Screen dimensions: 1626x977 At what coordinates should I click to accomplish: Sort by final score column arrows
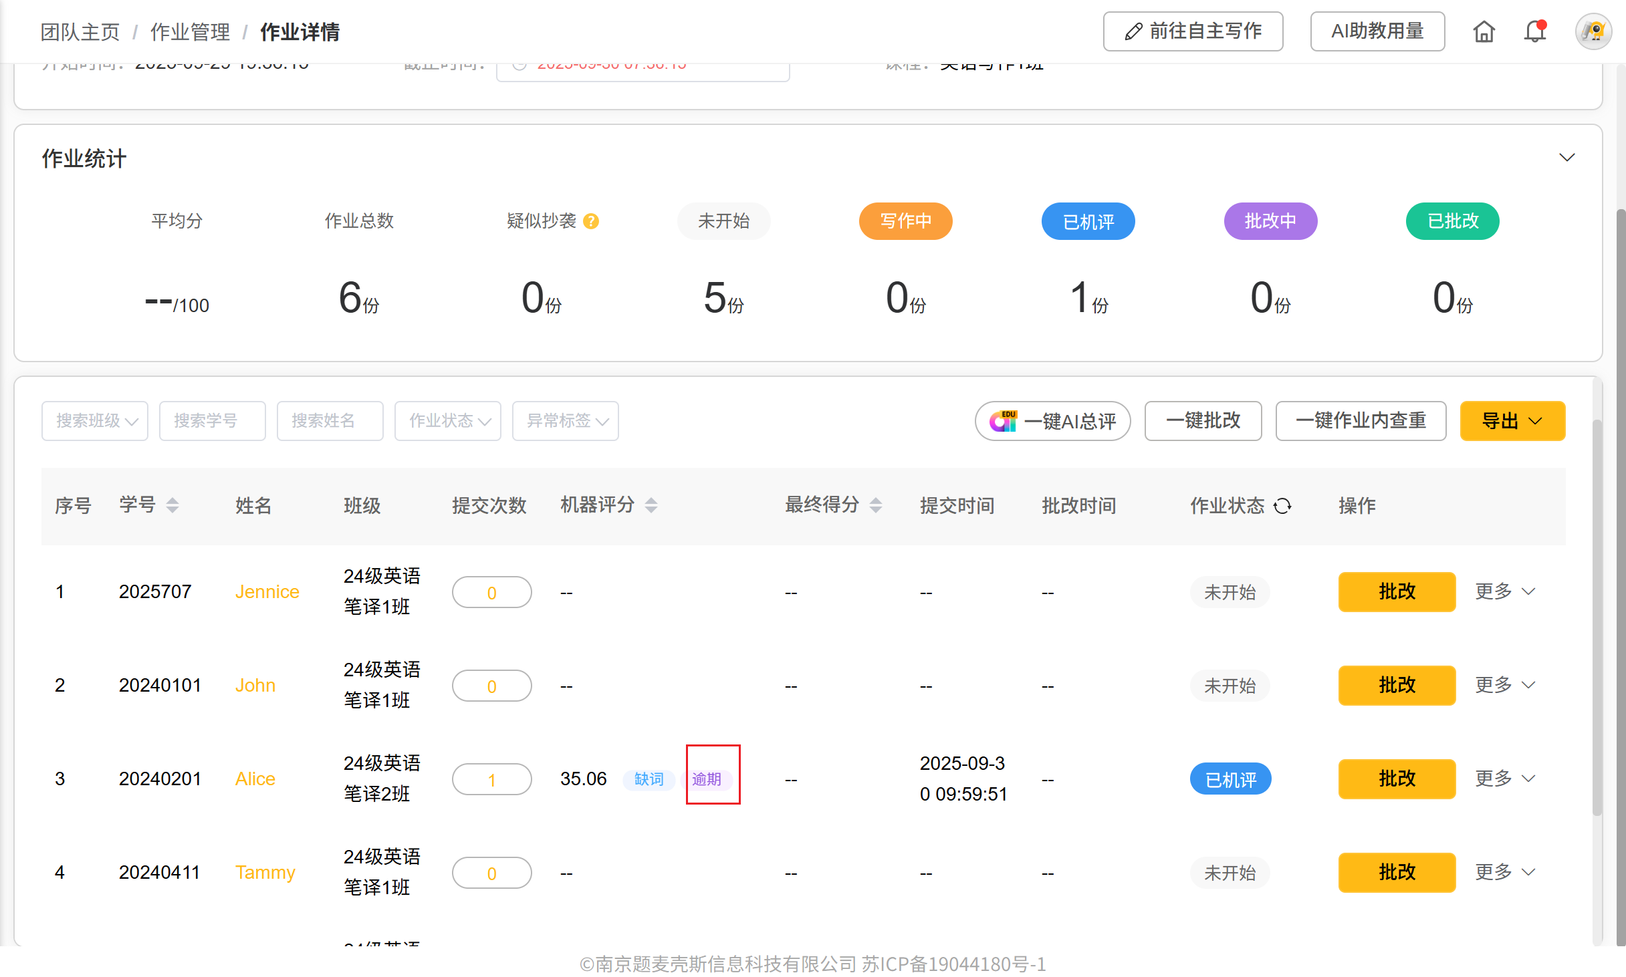tap(876, 506)
